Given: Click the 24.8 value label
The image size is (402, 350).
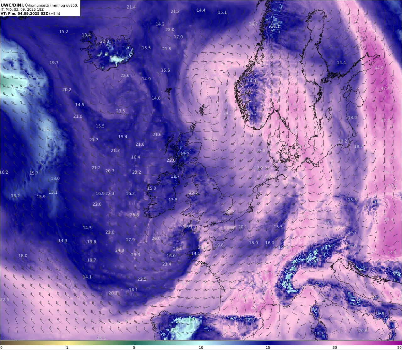Looking at the screenshot, I should click(x=120, y=250).
